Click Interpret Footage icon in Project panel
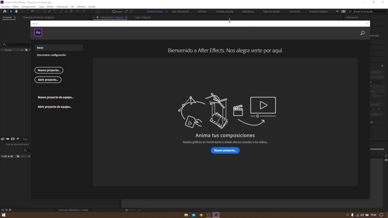Viewport: 388px width, 218px height. (x=3, y=139)
